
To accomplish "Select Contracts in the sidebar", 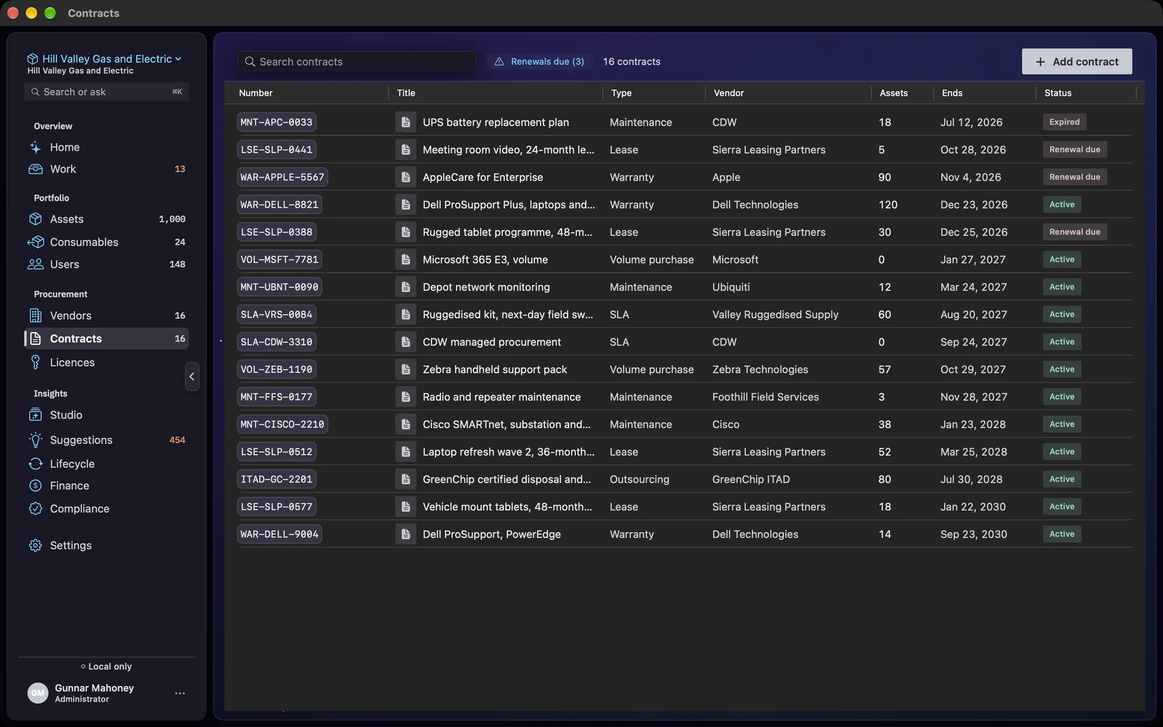I will [106, 339].
